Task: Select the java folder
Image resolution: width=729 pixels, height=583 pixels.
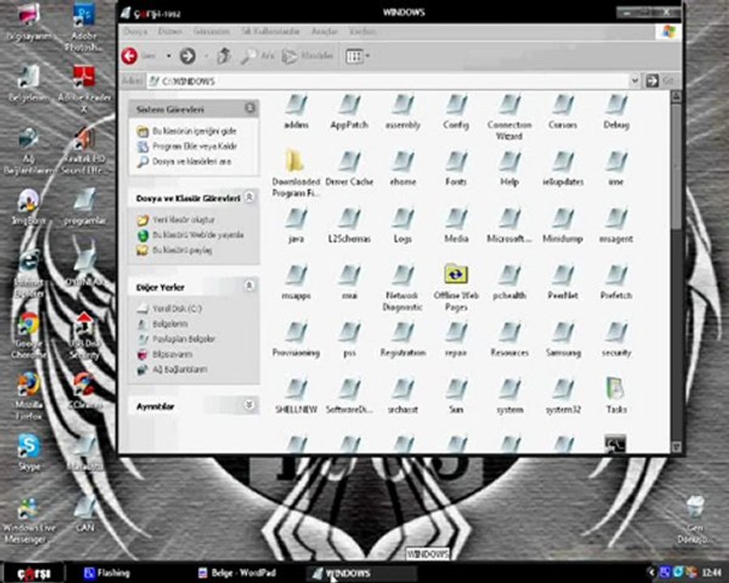Action: 296,225
